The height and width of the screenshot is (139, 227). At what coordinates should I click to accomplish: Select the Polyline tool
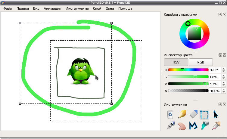click(193, 125)
